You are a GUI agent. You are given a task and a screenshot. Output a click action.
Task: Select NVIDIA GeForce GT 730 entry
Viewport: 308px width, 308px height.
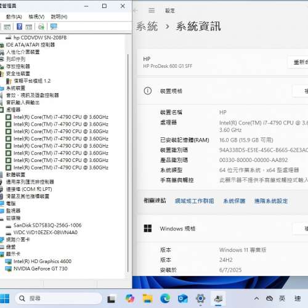[x=41, y=269]
